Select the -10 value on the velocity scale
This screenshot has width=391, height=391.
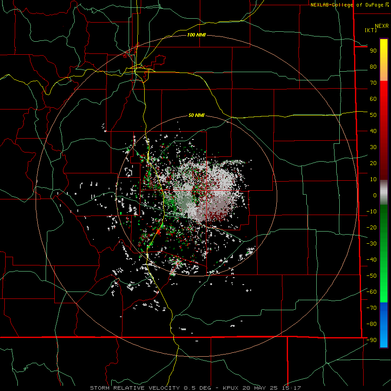pos(371,212)
